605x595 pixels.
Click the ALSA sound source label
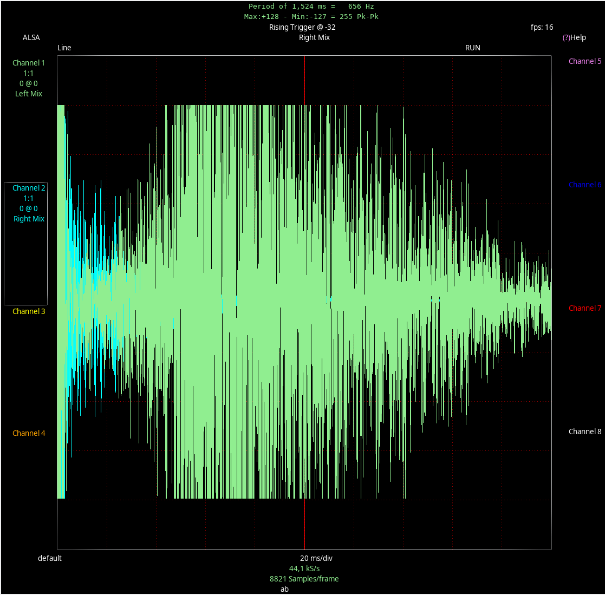(31, 37)
